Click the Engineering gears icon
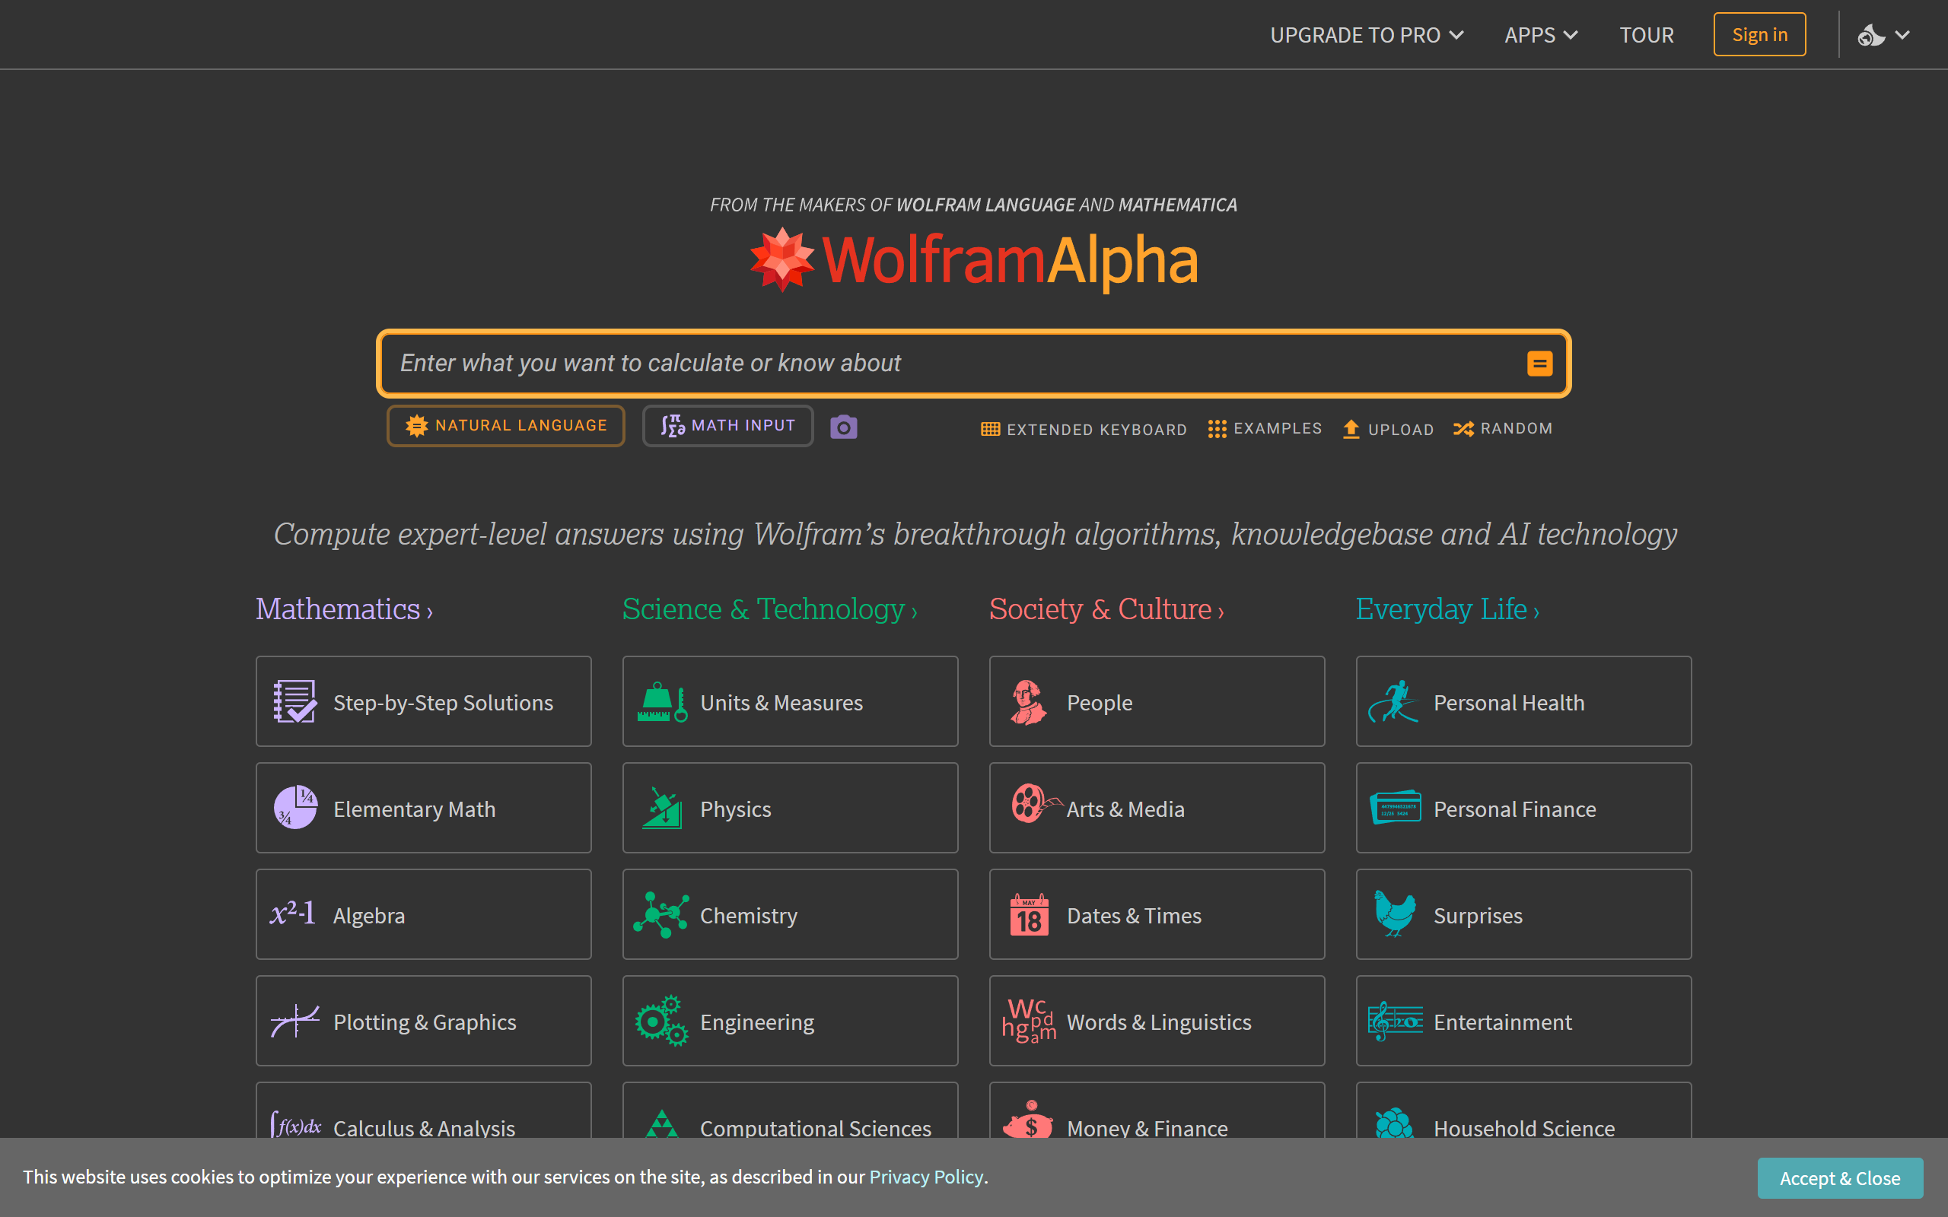This screenshot has width=1948, height=1217. point(662,1021)
